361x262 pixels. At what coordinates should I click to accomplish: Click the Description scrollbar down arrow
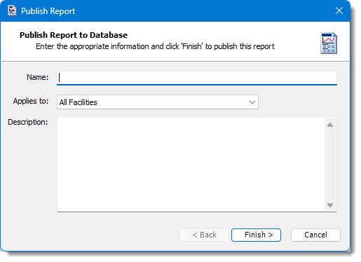(330, 205)
